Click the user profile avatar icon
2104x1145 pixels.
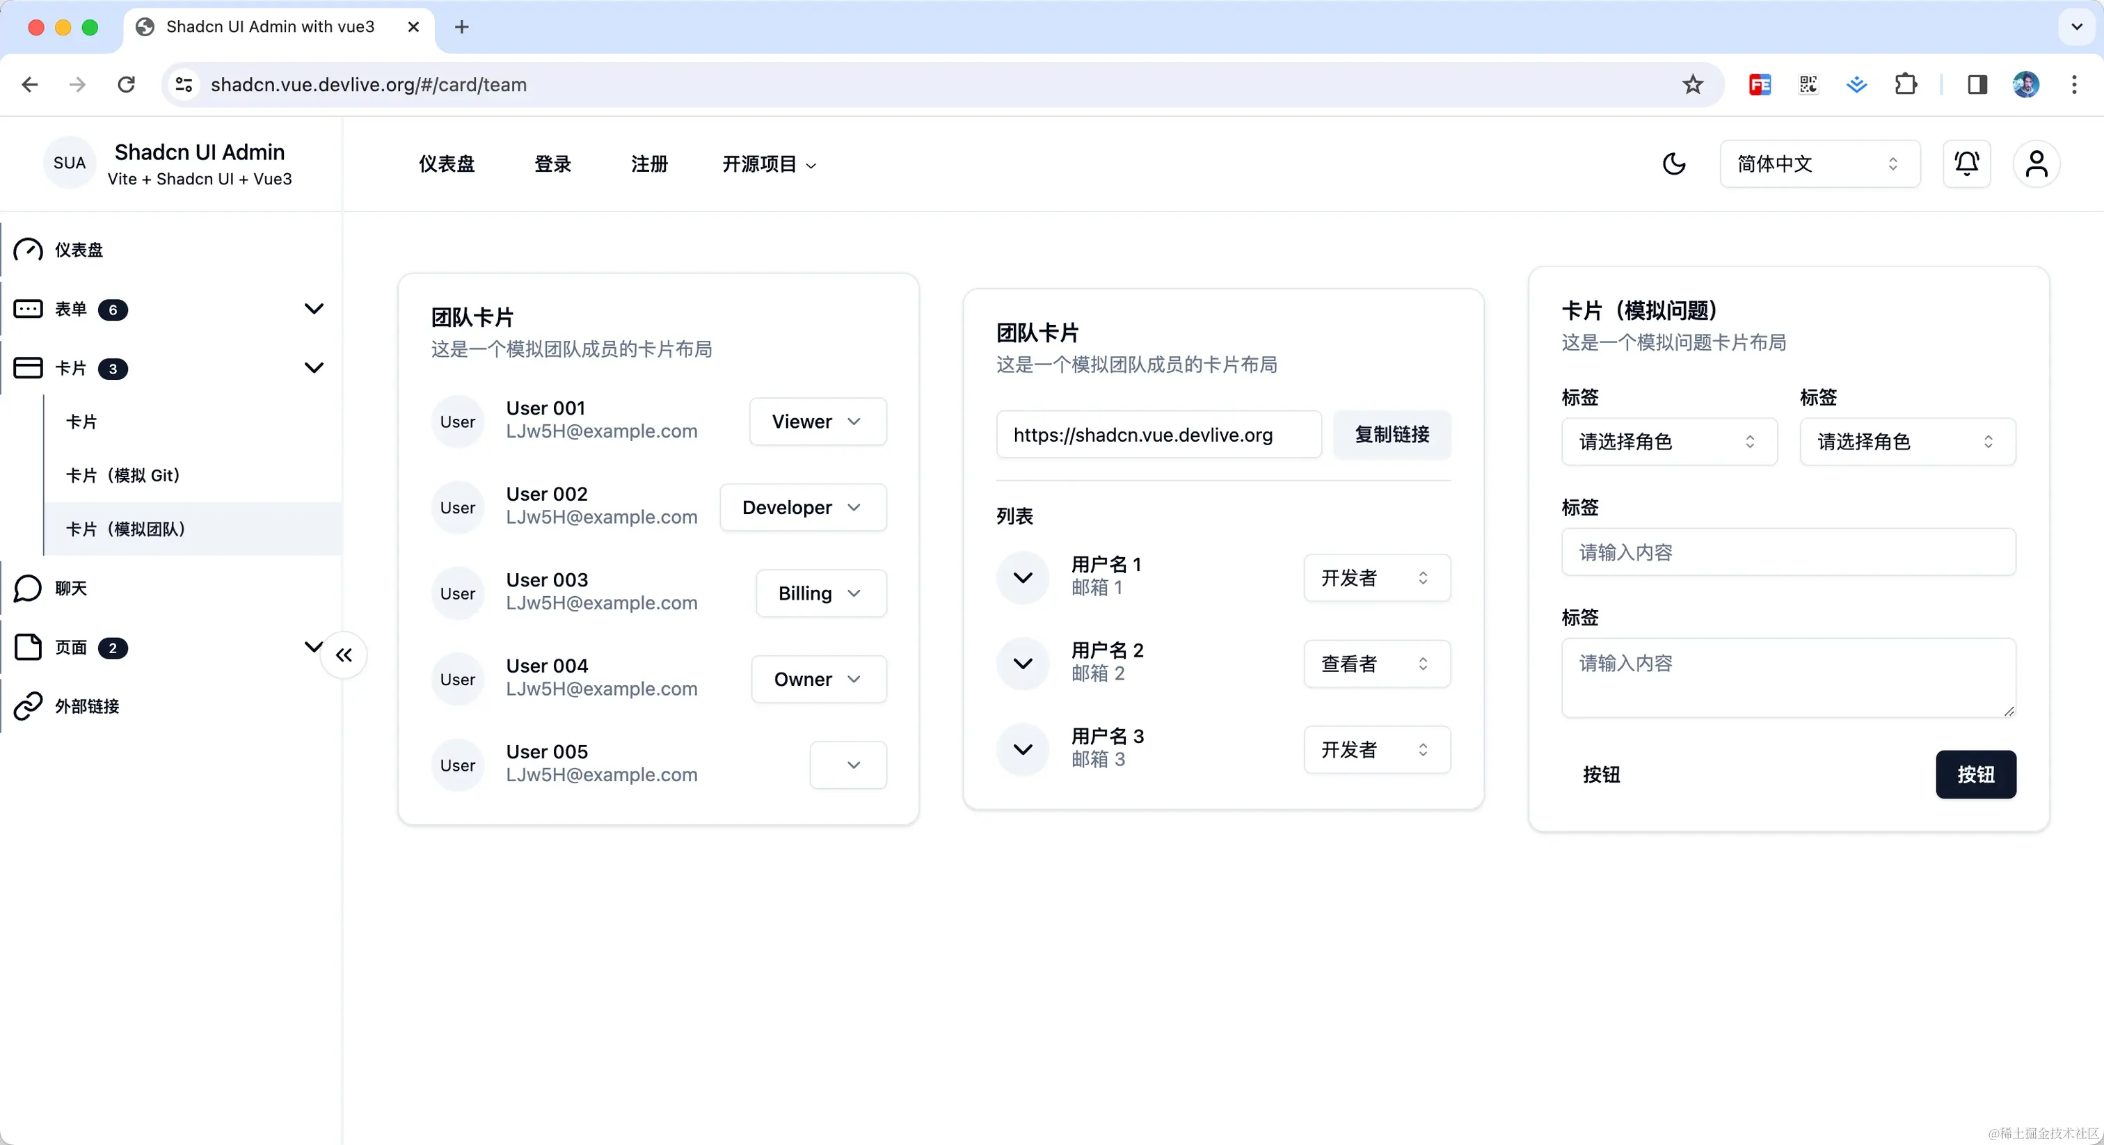[2037, 164]
